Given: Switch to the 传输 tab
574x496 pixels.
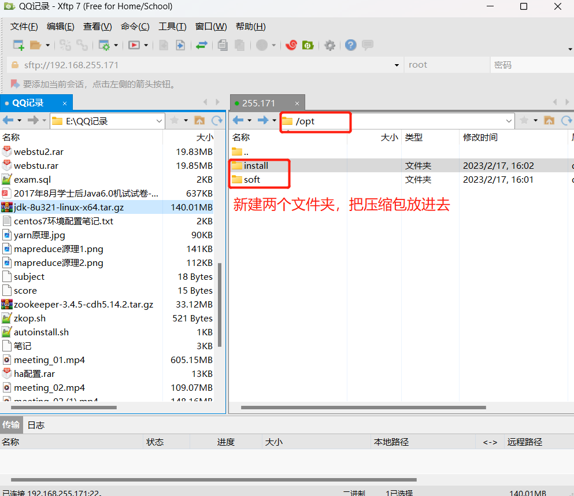Looking at the screenshot, I should (x=11, y=425).
